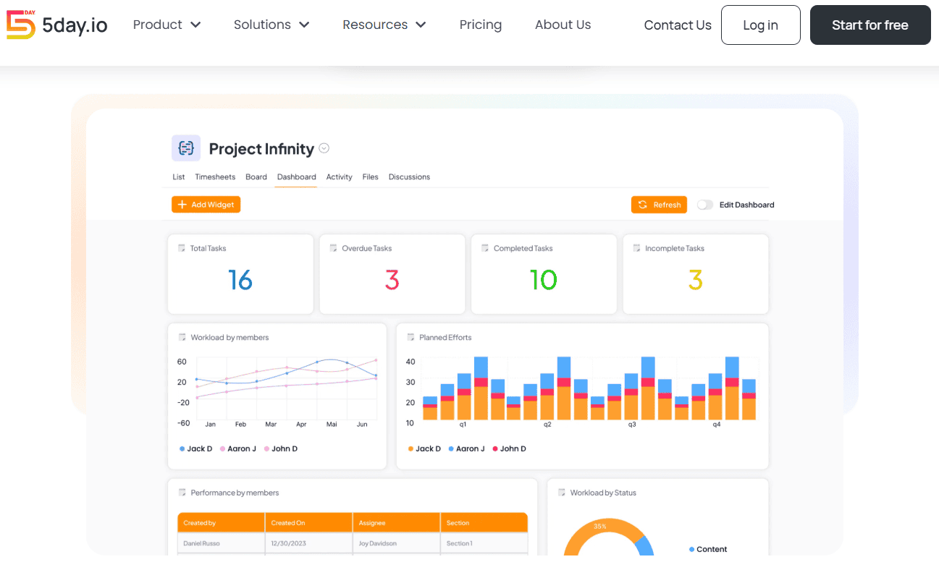The height and width of the screenshot is (562, 939).
Task: Toggle Jack D legend in Workload by members
Action: click(196, 448)
